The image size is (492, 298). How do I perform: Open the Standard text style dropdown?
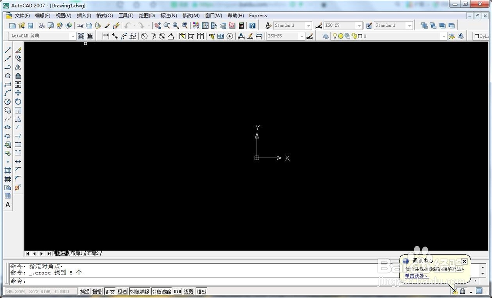pyautogui.click(x=309, y=26)
